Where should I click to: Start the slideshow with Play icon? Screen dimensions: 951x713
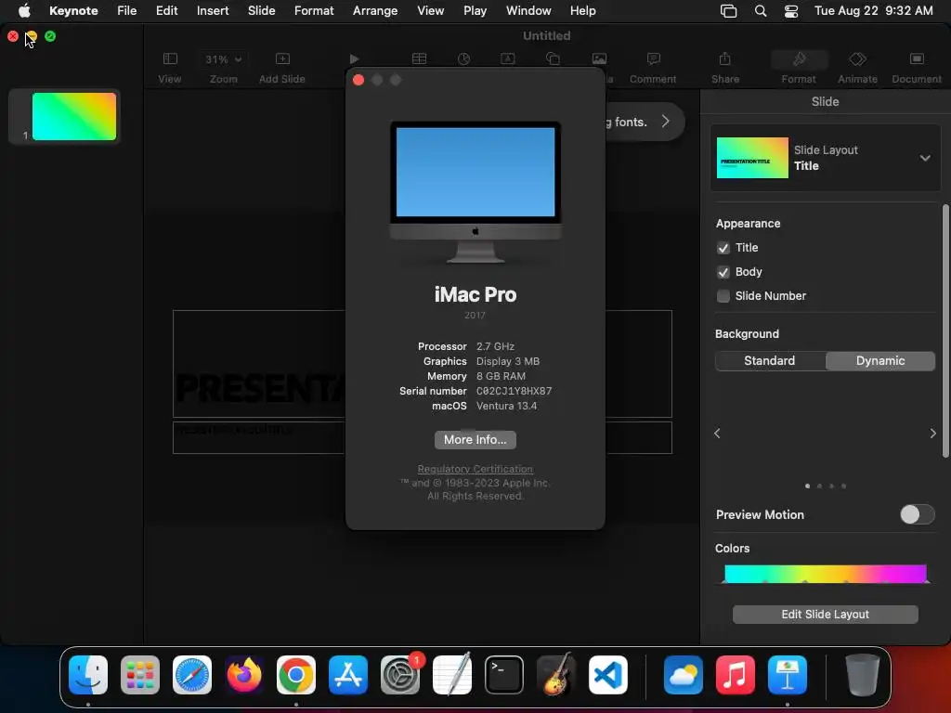pyautogui.click(x=354, y=58)
